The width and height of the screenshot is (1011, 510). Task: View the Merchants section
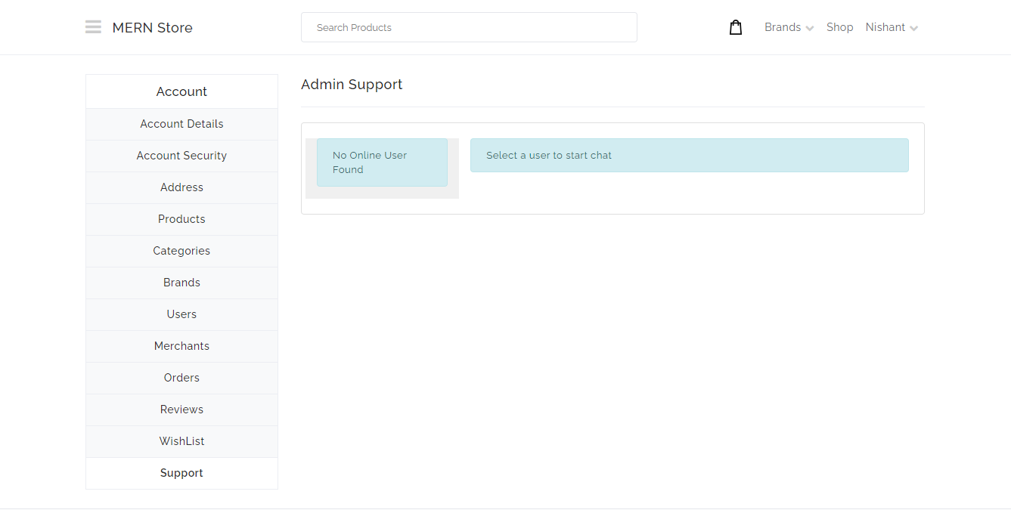click(x=181, y=346)
